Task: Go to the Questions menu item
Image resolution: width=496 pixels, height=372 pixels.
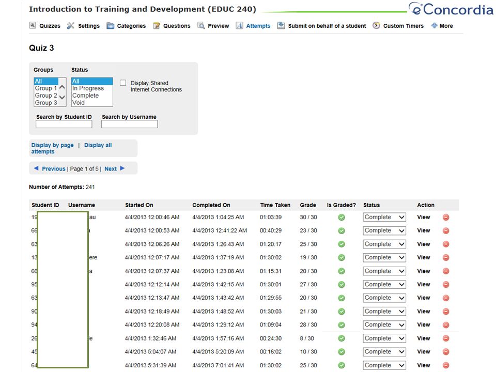Action: [x=177, y=26]
